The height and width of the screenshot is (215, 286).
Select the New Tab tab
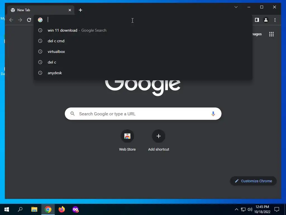click(41, 10)
